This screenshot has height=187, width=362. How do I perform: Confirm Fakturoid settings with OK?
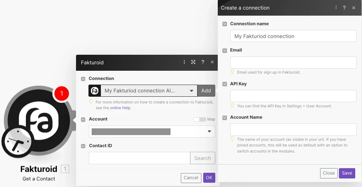coord(209,178)
